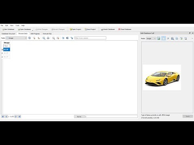Click the row 1 header number
This screenshot has height=145, width=194.
coord(2,50)
